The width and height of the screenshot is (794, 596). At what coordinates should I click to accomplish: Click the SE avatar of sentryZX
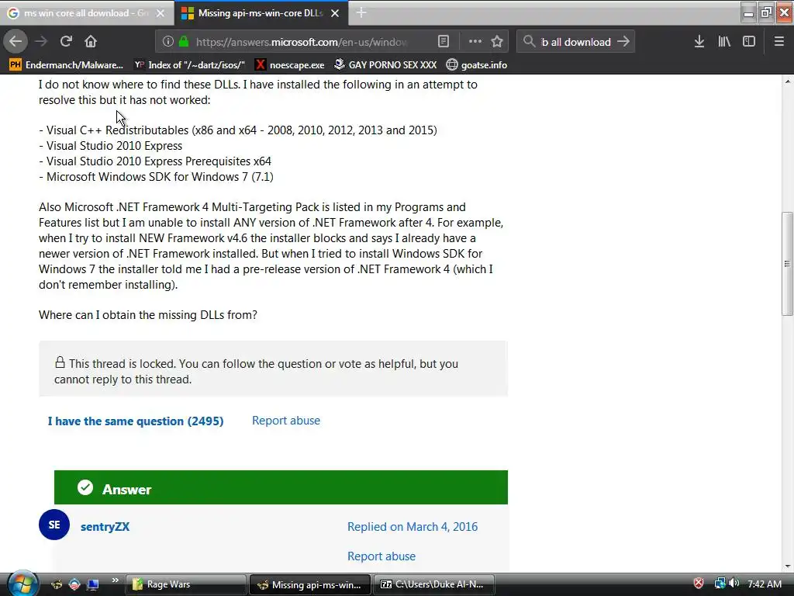54,525
